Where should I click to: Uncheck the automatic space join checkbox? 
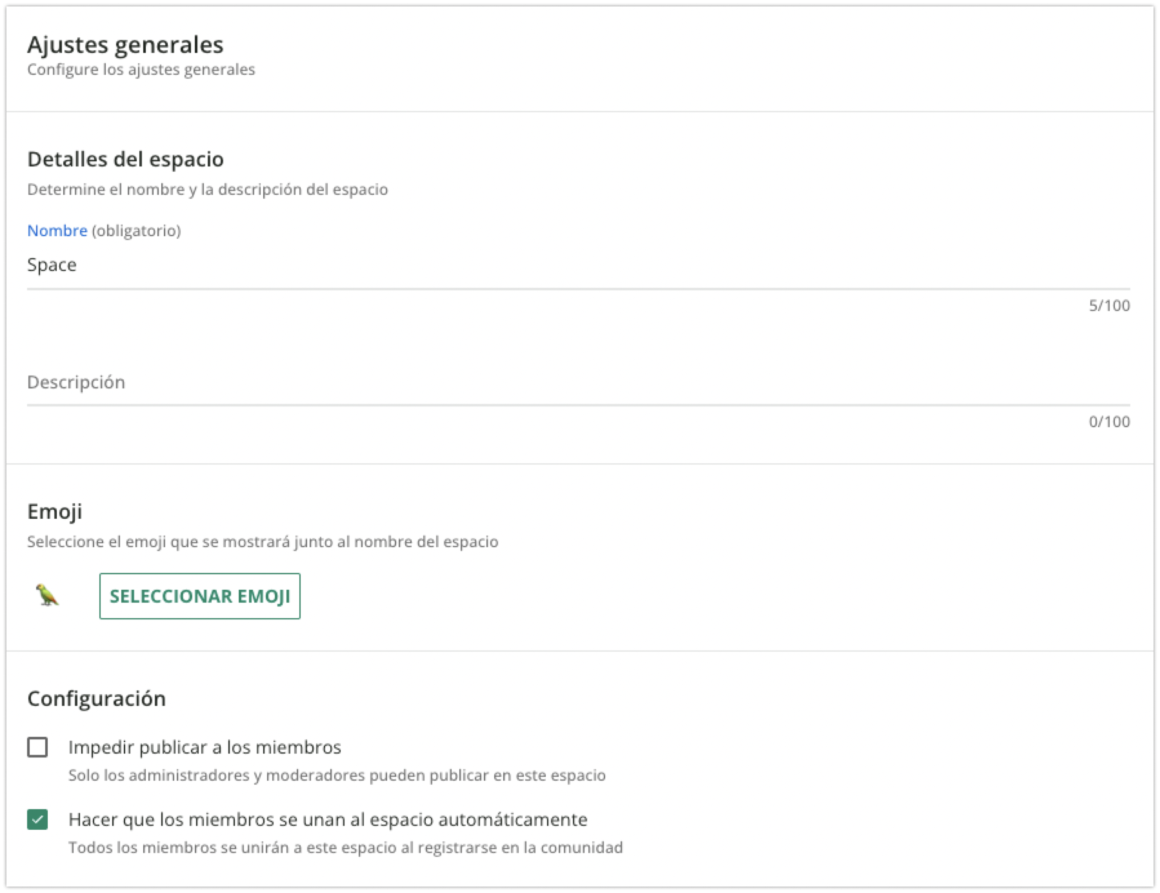click(x=37, y=819)
